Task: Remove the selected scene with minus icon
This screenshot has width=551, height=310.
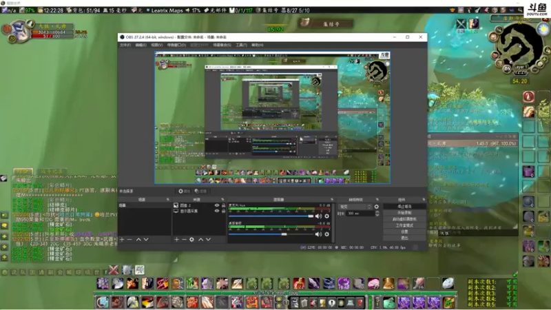Action: (x=129, y=239)
